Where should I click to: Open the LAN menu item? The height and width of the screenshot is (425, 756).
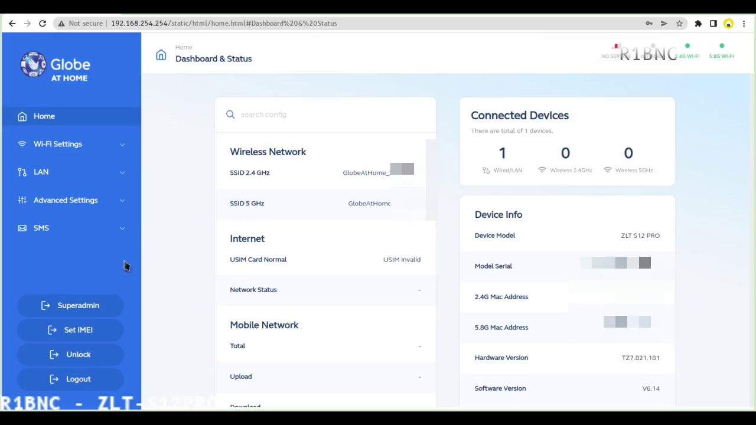click(x=71, y=172)
